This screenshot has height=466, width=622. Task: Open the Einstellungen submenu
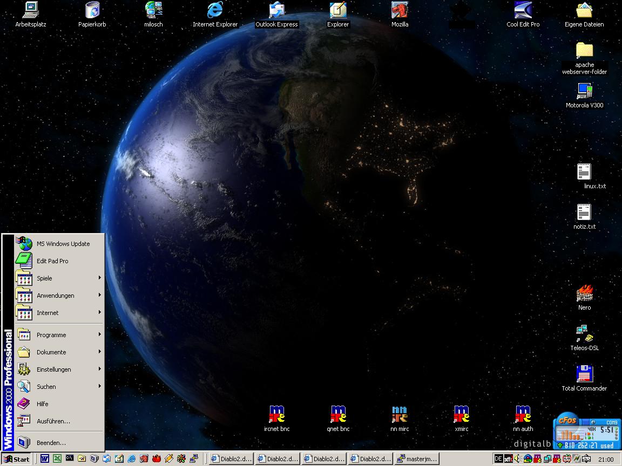[59, 369]
